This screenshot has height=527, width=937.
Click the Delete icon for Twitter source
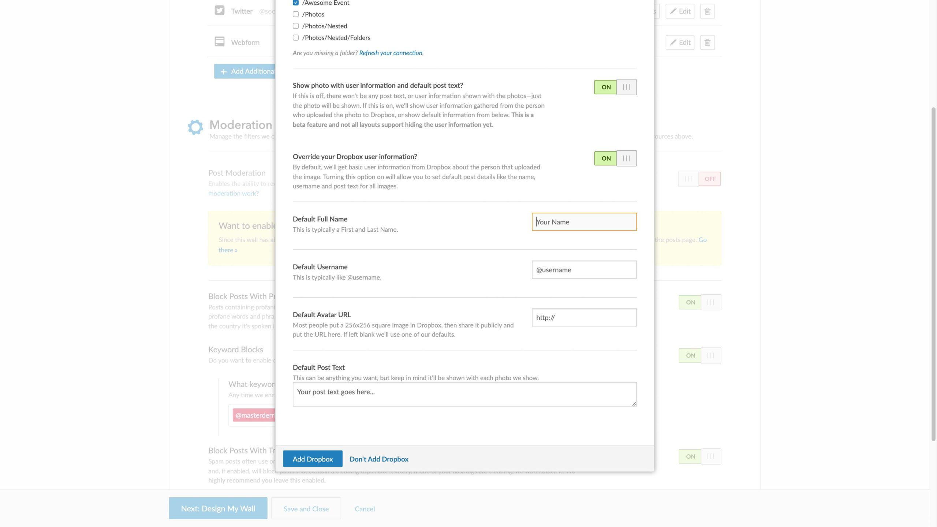point(708,11)
